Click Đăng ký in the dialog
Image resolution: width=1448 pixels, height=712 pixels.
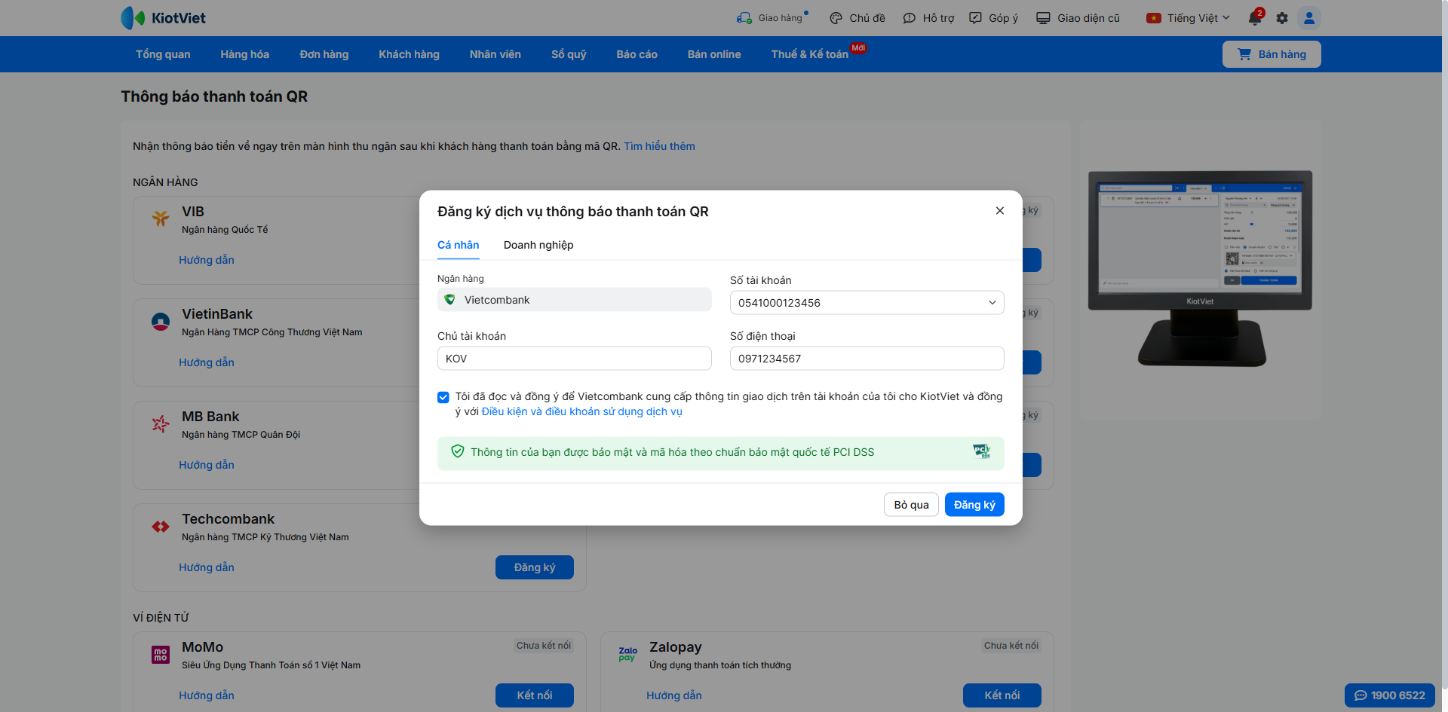(x=974, y=505)
